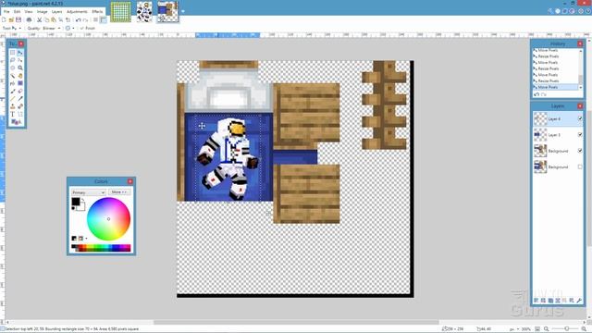
Task: Open the Effects menu
Action: pos(97,12)
